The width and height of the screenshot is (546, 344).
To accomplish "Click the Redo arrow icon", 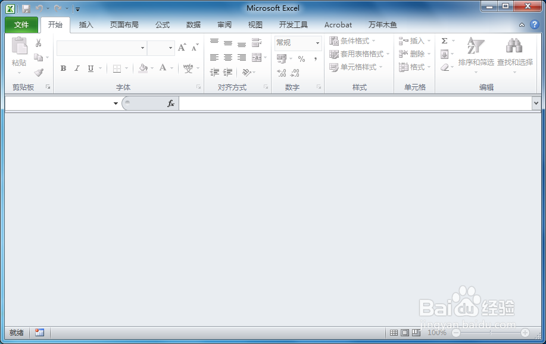I will click(x=58, y=8).
